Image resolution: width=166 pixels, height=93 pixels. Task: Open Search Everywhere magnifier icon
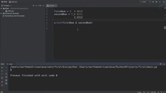pyautogui.click(x=164, y=2)
